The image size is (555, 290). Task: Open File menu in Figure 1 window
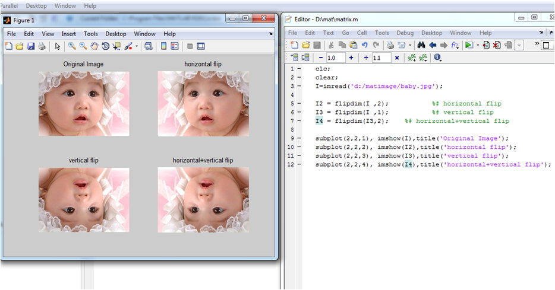(11, 34)
